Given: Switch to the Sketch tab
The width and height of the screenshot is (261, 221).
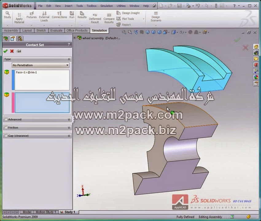Looking at the screenshot, I should click(41, 30).
